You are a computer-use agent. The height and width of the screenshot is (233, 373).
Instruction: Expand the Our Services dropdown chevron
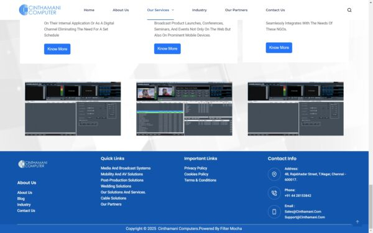click(x=173, y=10)
